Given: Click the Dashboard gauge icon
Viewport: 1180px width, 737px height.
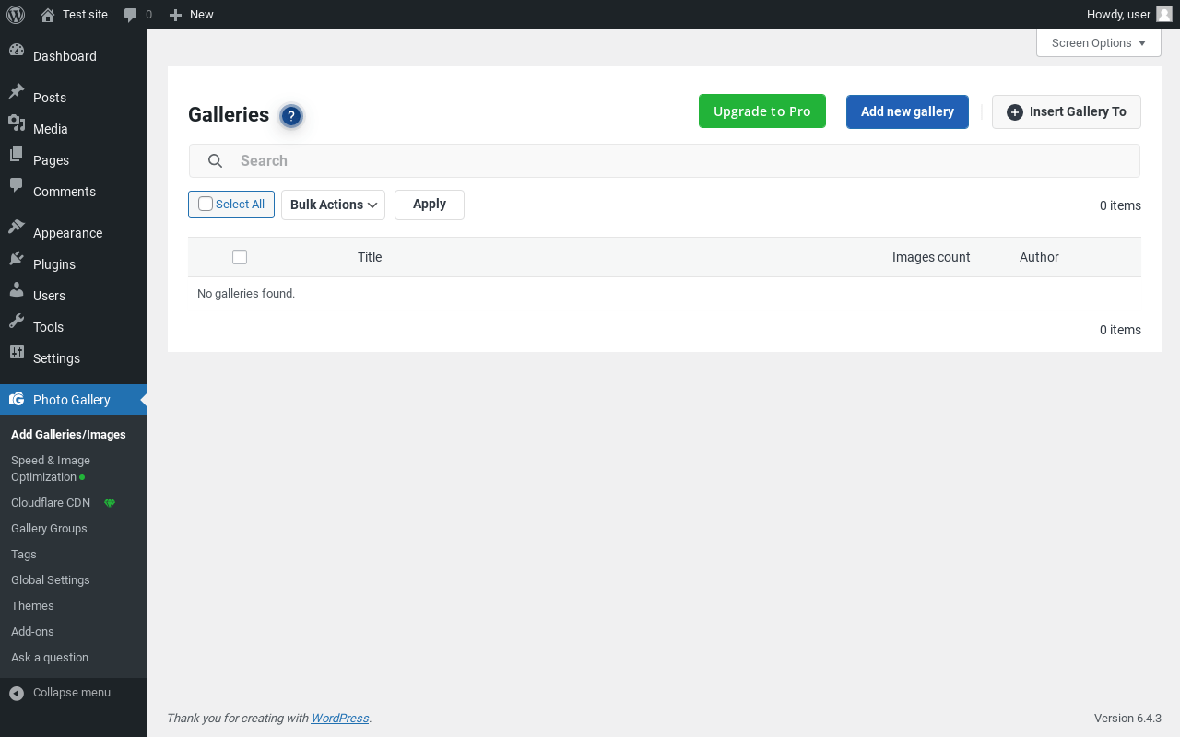Looking at the screenshot, I should [x=17, y=51].
